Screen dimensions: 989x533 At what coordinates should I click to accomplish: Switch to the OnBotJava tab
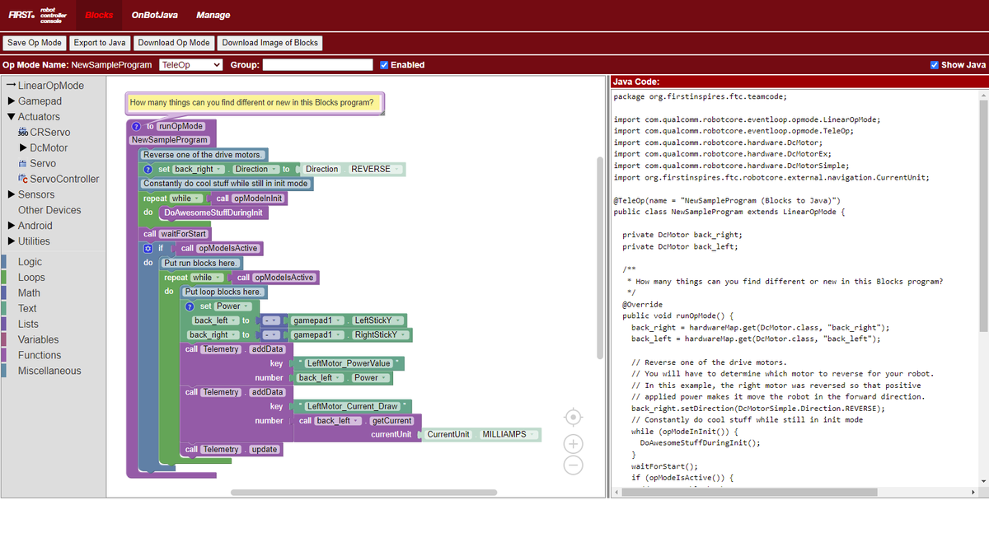[154, 15]
